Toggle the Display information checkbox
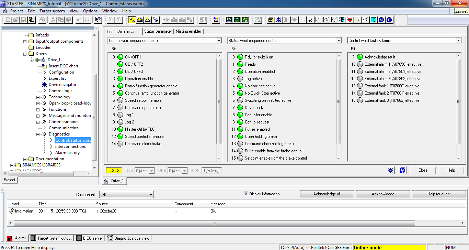 coord(246,194)
